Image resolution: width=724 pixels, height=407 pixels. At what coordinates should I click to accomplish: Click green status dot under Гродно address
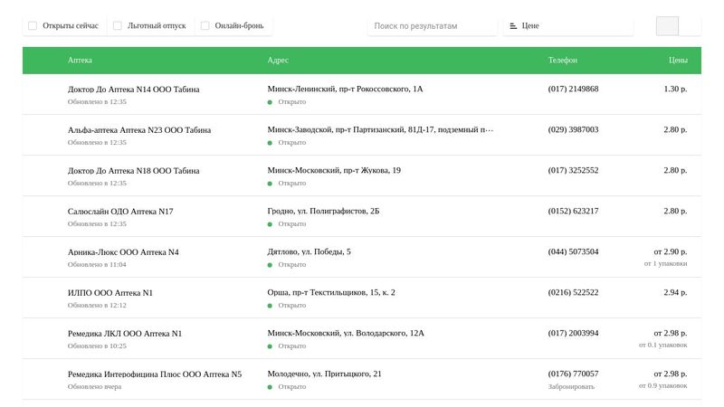pos(270,224)
